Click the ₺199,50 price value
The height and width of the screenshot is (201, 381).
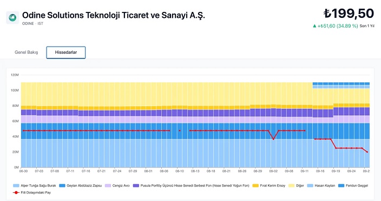tap(349, 14)
